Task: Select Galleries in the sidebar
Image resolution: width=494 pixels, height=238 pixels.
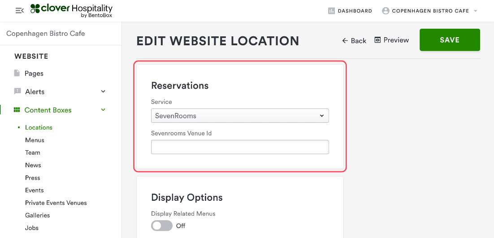Action: 38,215
